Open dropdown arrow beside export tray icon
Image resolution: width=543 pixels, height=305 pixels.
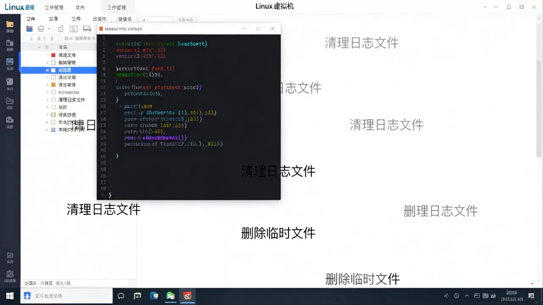49,29
